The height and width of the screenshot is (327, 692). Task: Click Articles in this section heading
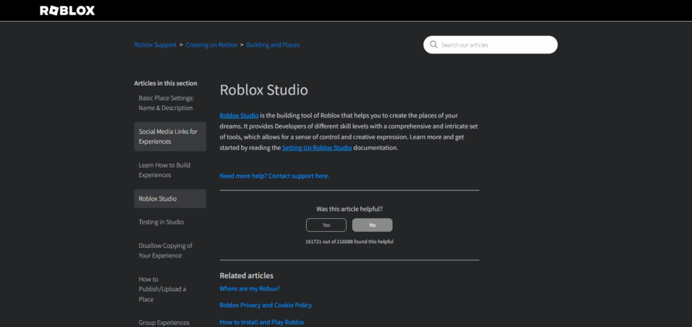pyautogui.click(x=166, y=83)
